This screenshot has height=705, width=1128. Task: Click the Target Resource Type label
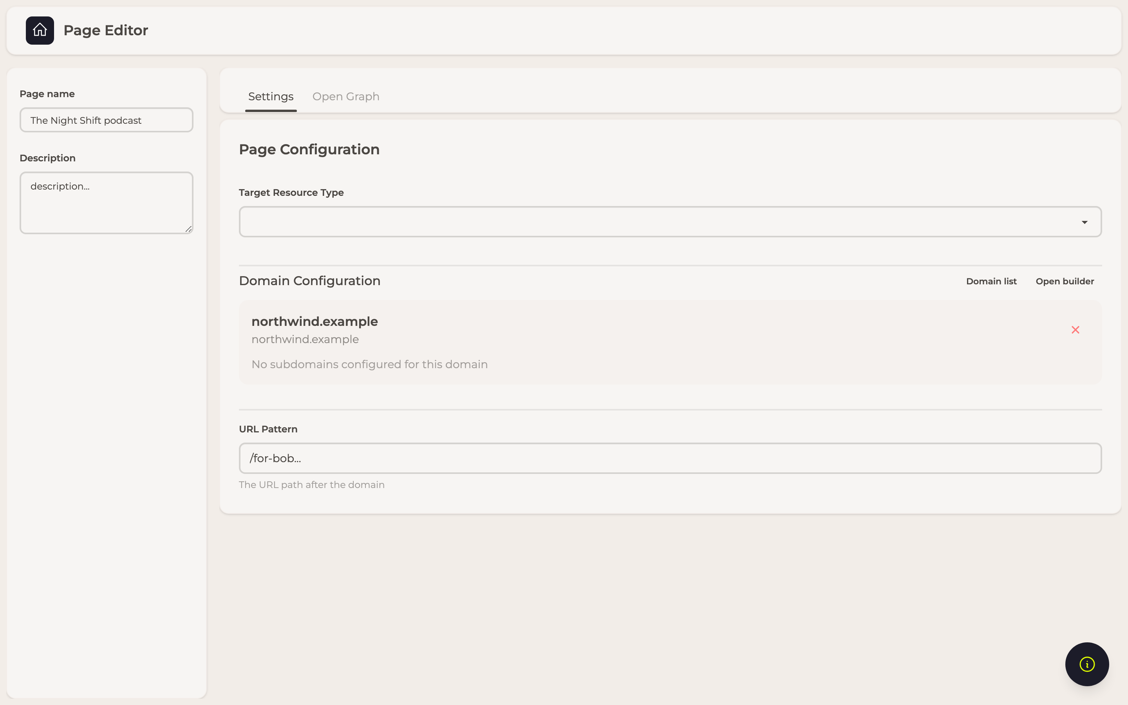coord(291,193)
